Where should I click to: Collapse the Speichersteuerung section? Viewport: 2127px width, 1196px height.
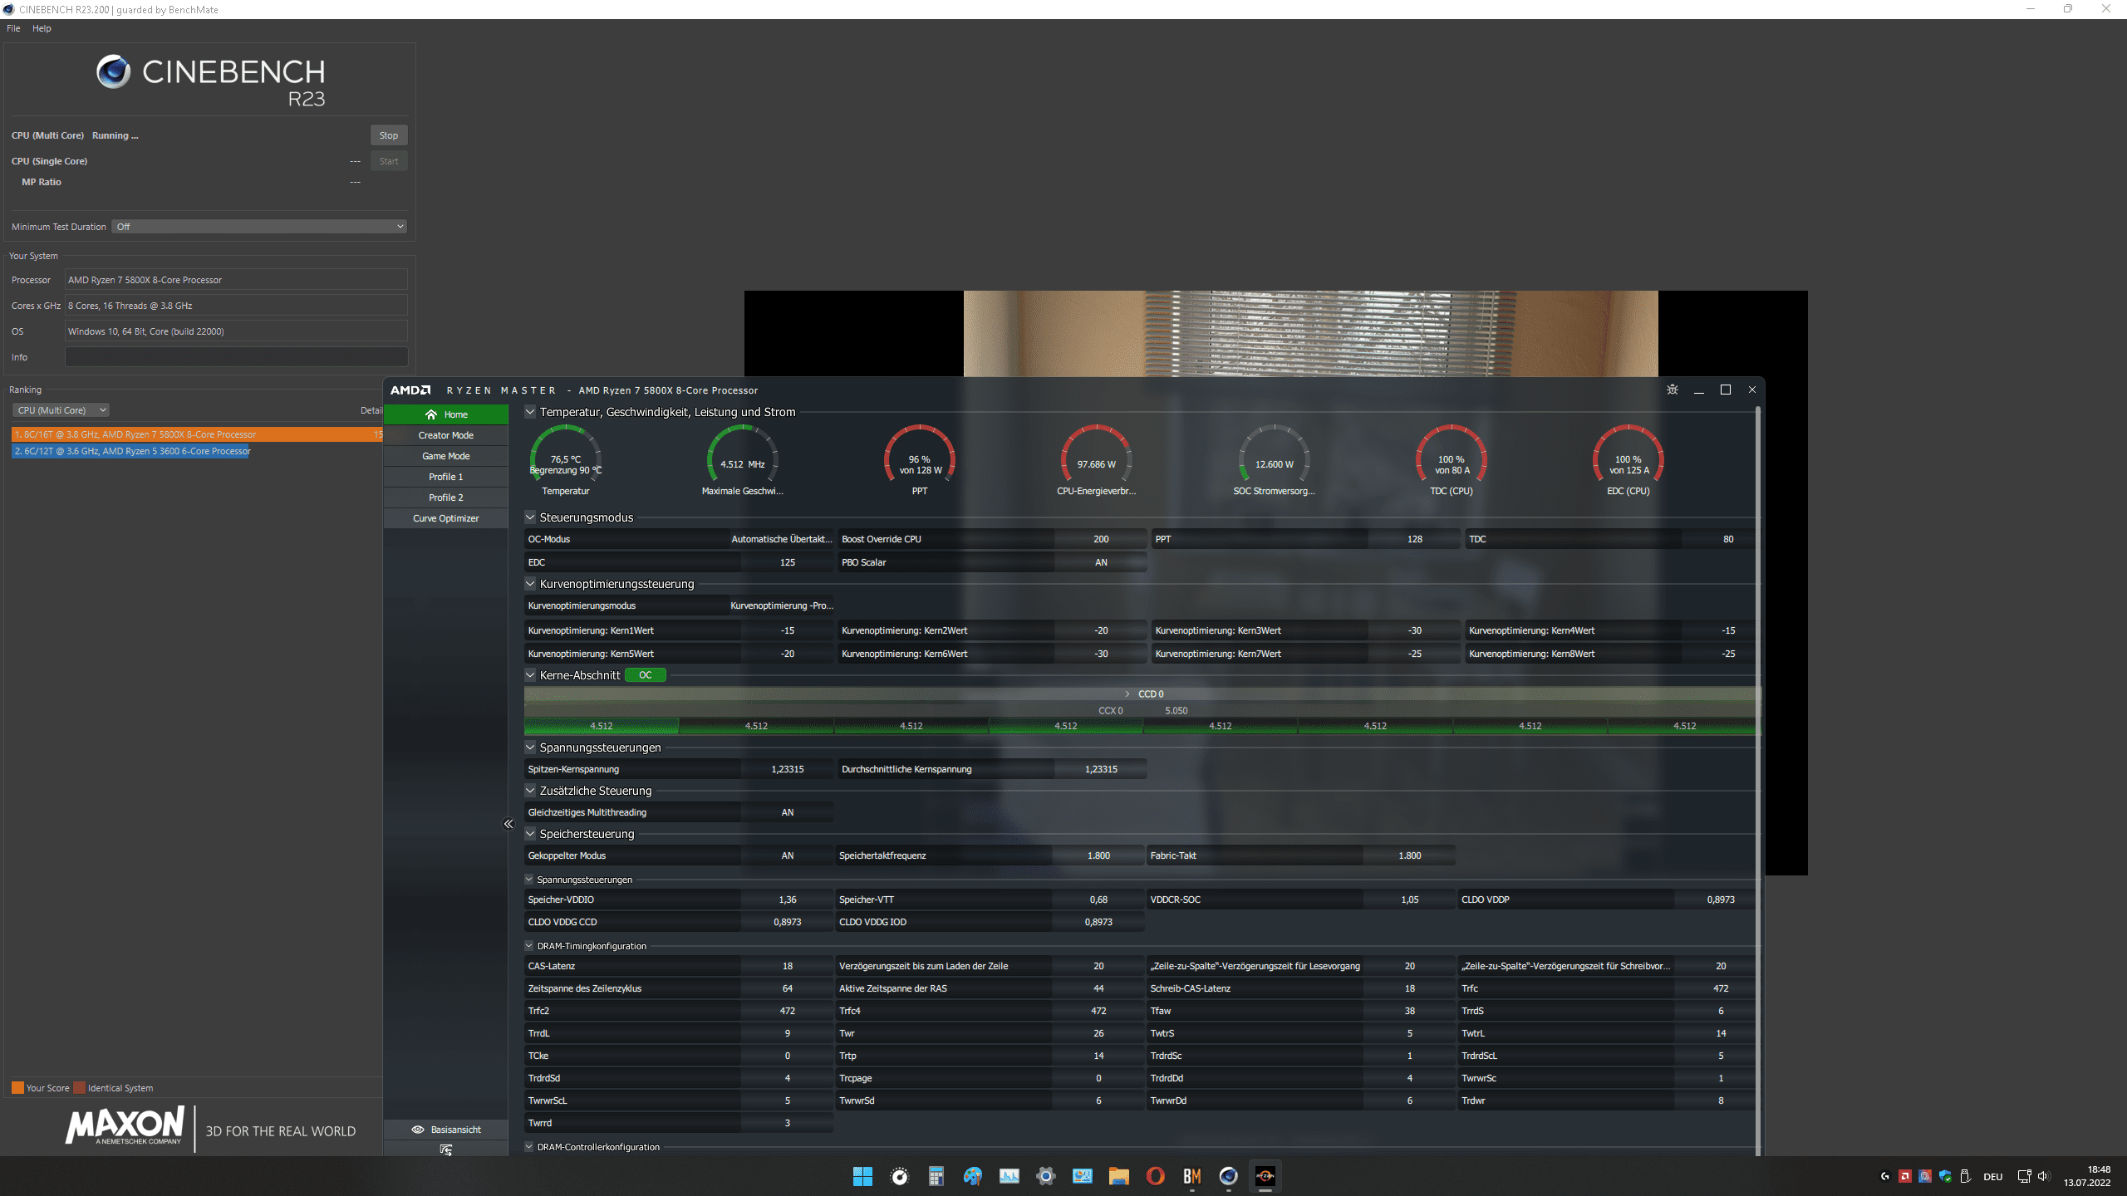[x=530, y=833]
